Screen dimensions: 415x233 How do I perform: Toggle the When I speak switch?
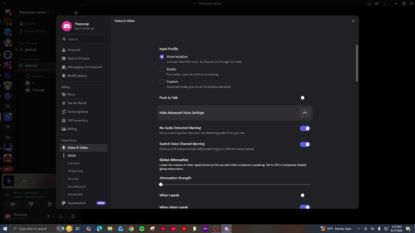305,195
